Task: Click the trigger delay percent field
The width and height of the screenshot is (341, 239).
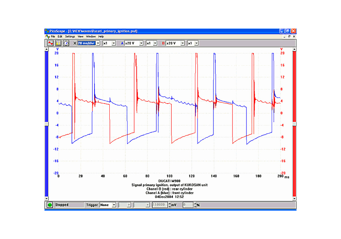Action: click(188, 205)
